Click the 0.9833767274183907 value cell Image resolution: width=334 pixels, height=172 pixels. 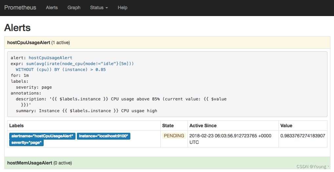pos(303,136)
